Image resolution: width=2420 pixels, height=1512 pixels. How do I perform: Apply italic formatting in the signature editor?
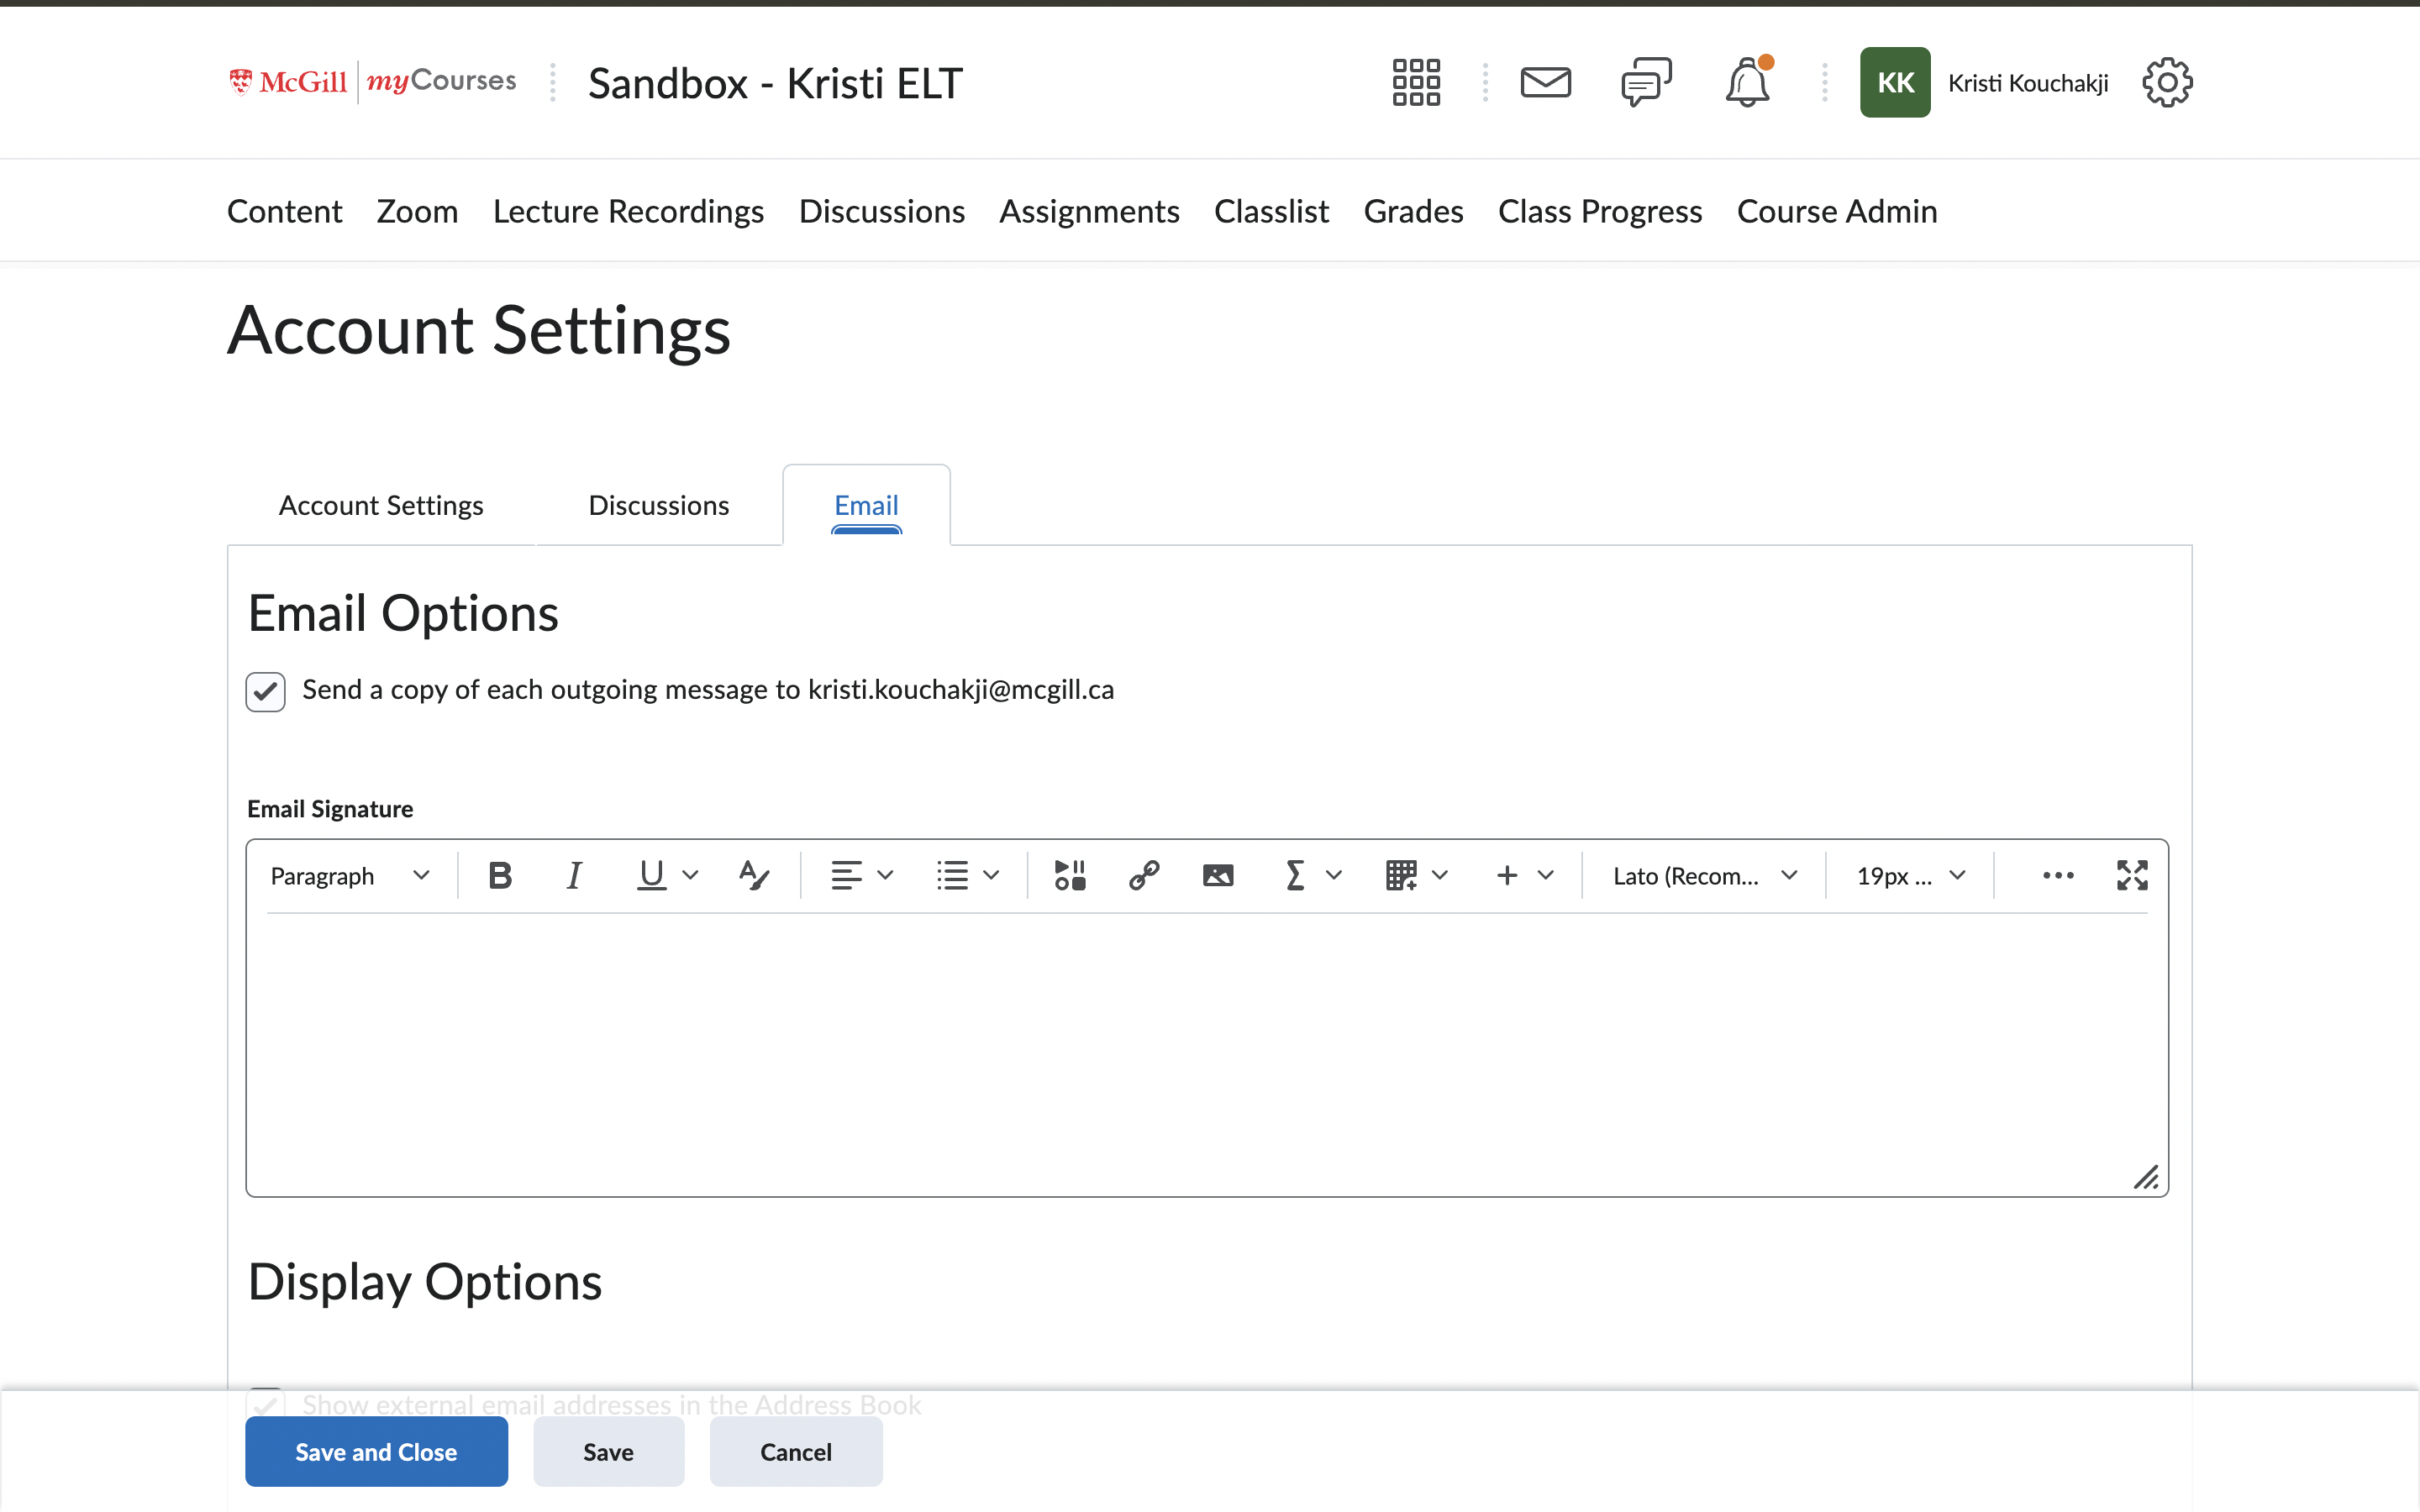pyautogui.click(x=574, y=874)
